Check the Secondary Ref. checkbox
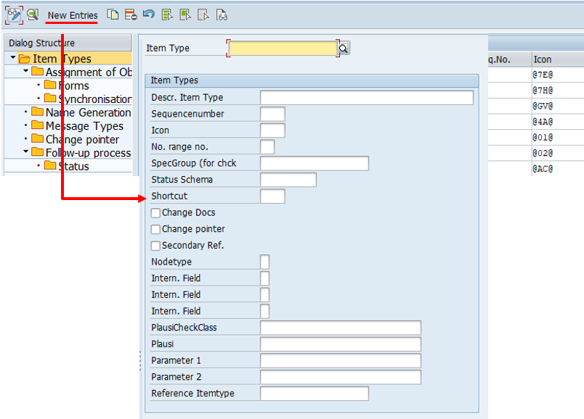584x419 pixels. click(x=156, y=246)
